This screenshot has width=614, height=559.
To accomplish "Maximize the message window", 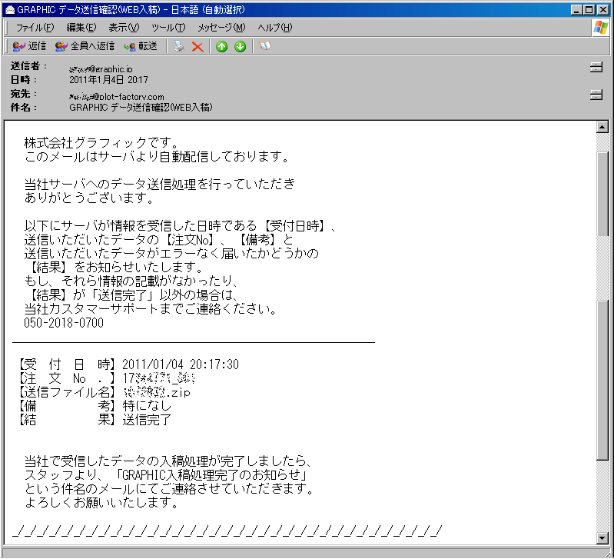I will click(x=589, y=10).
